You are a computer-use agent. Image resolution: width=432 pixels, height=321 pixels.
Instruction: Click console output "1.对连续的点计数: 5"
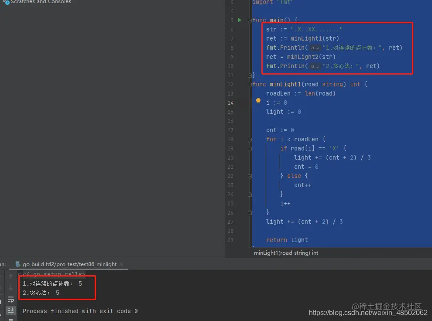pos(52,283)
